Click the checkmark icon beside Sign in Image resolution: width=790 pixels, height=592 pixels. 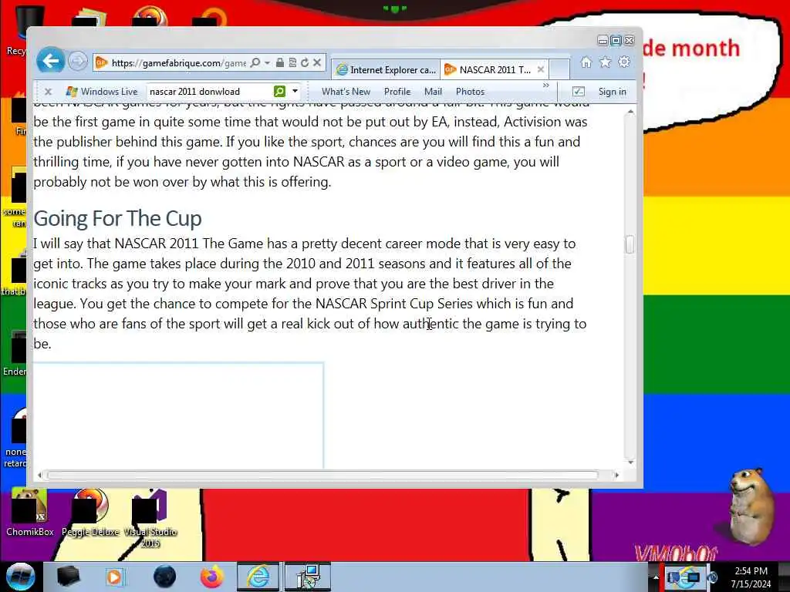pyautogui.click(x=579, y=92)
